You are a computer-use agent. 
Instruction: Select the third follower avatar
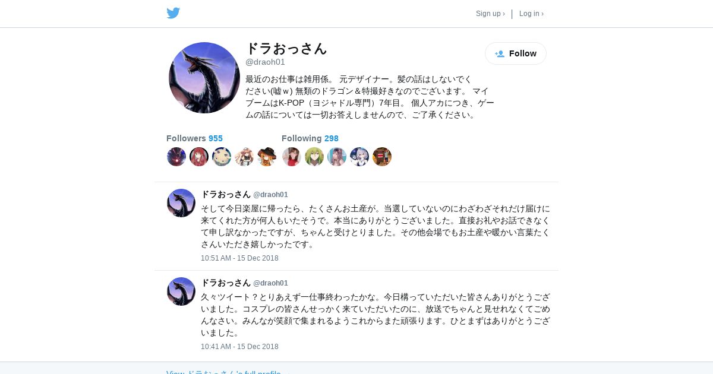222,157
